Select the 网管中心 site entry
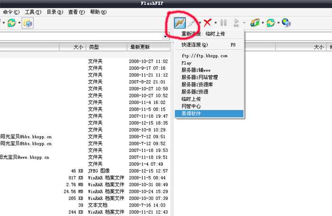The image size is (332, 216). [209, 106]
